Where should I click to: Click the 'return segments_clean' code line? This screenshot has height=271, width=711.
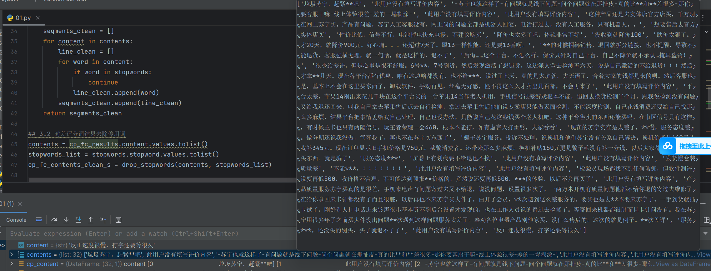(83, 113)
